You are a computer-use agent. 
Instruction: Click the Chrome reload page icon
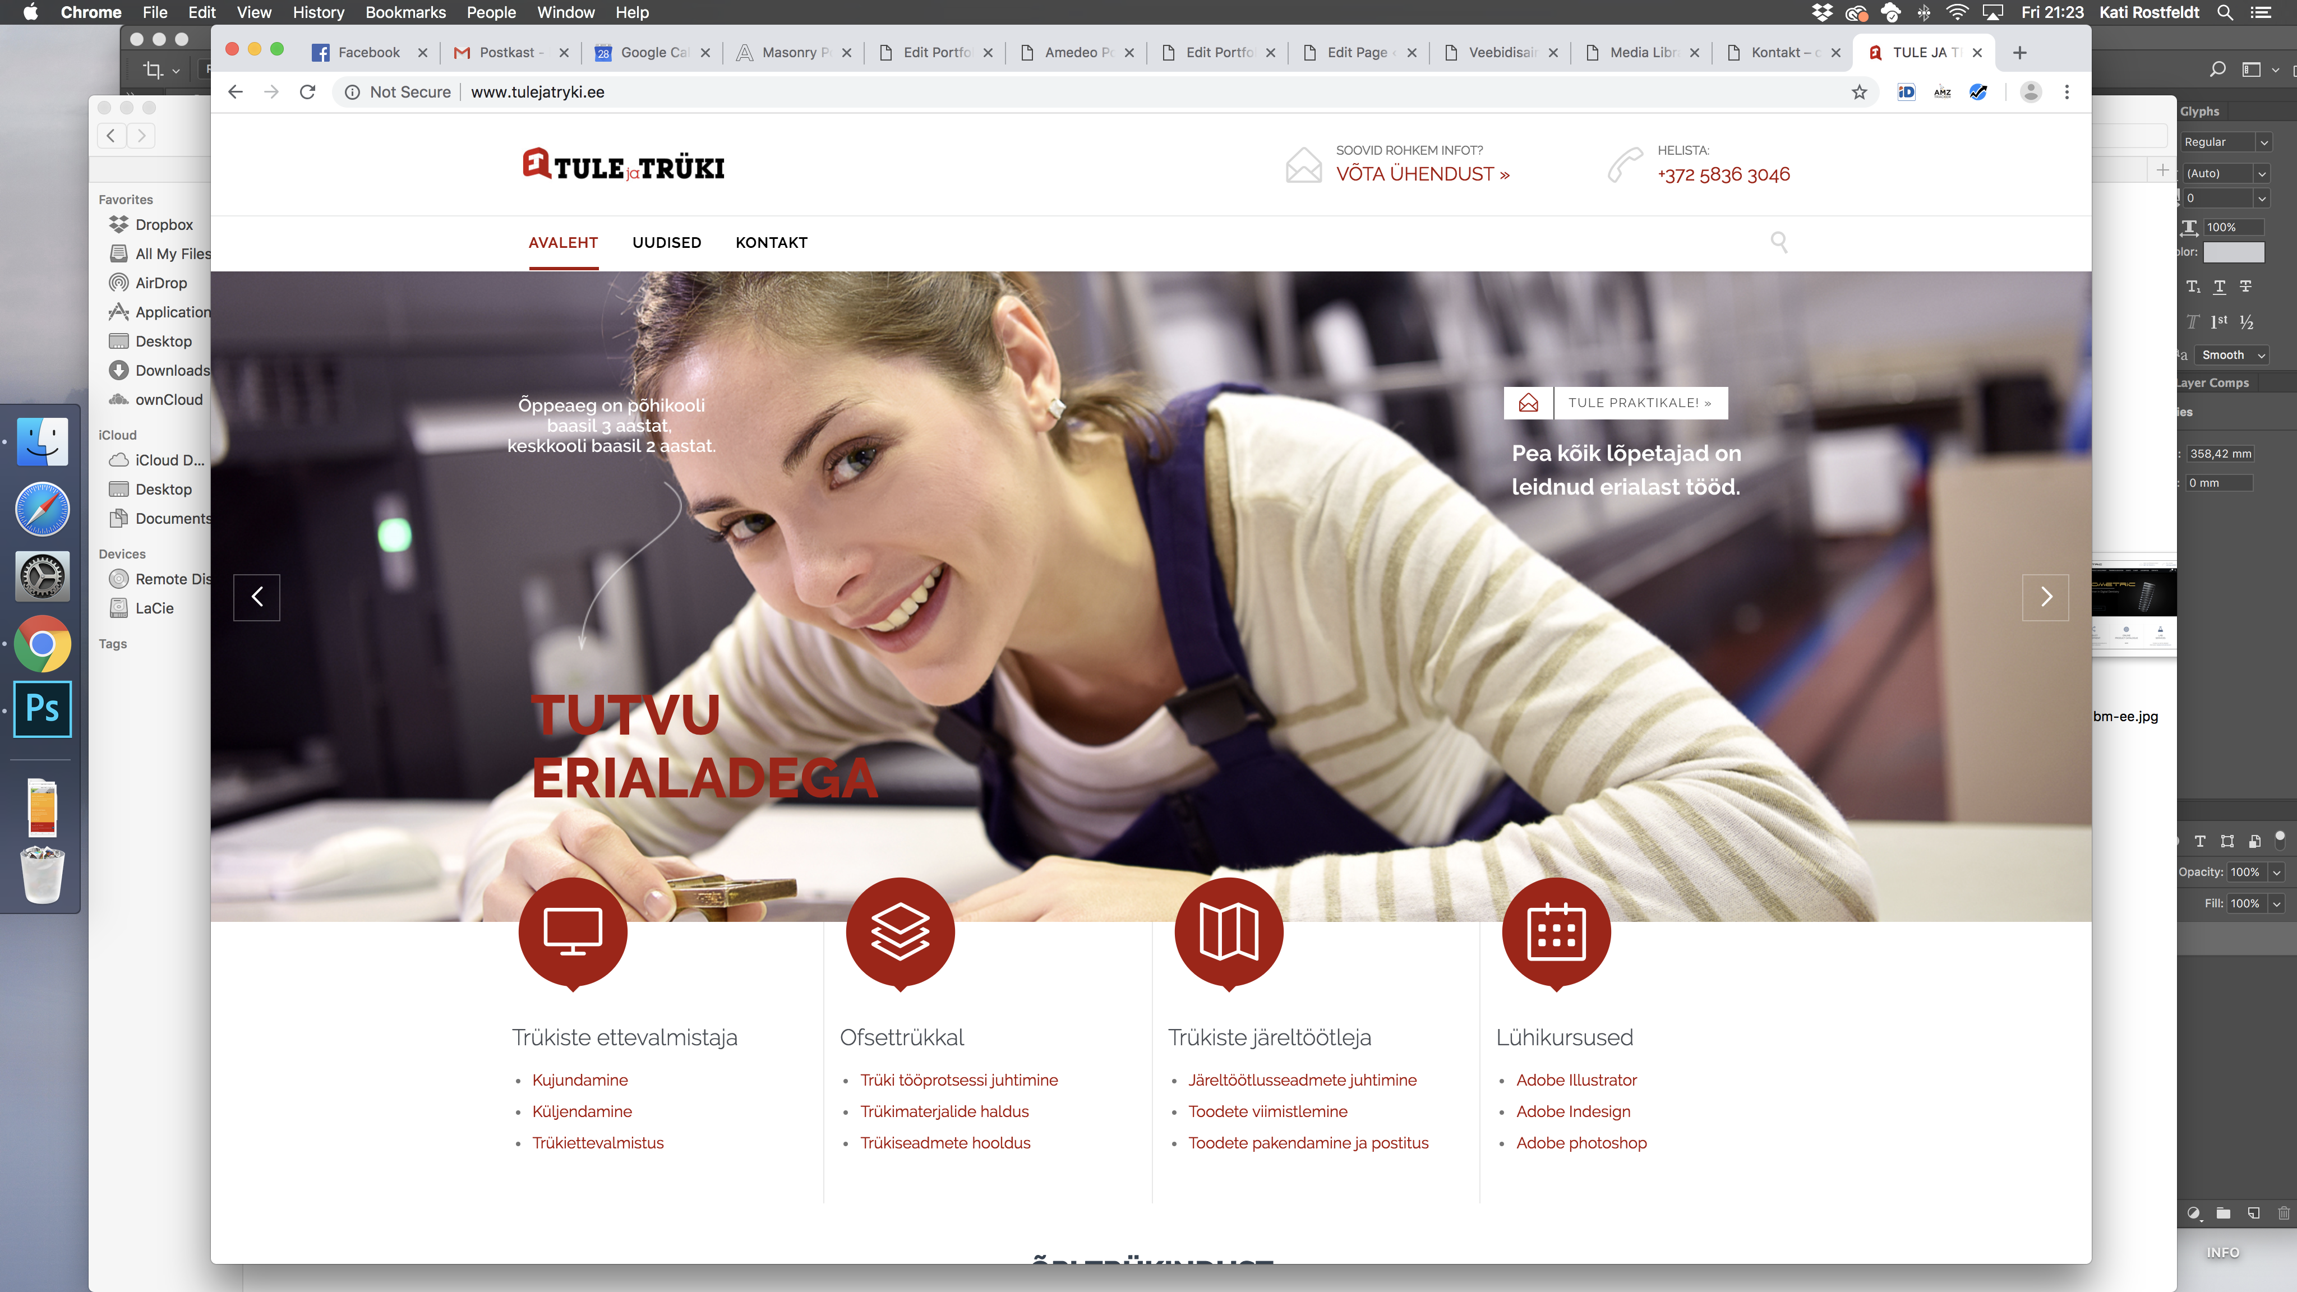(x=308, y=92)
